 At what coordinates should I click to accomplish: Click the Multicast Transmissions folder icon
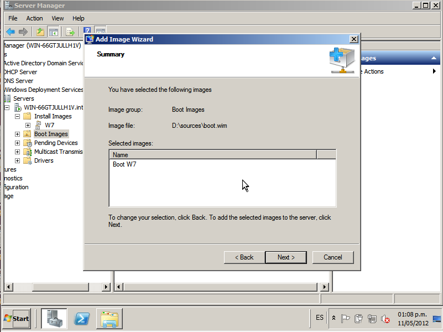pos(28,152)
